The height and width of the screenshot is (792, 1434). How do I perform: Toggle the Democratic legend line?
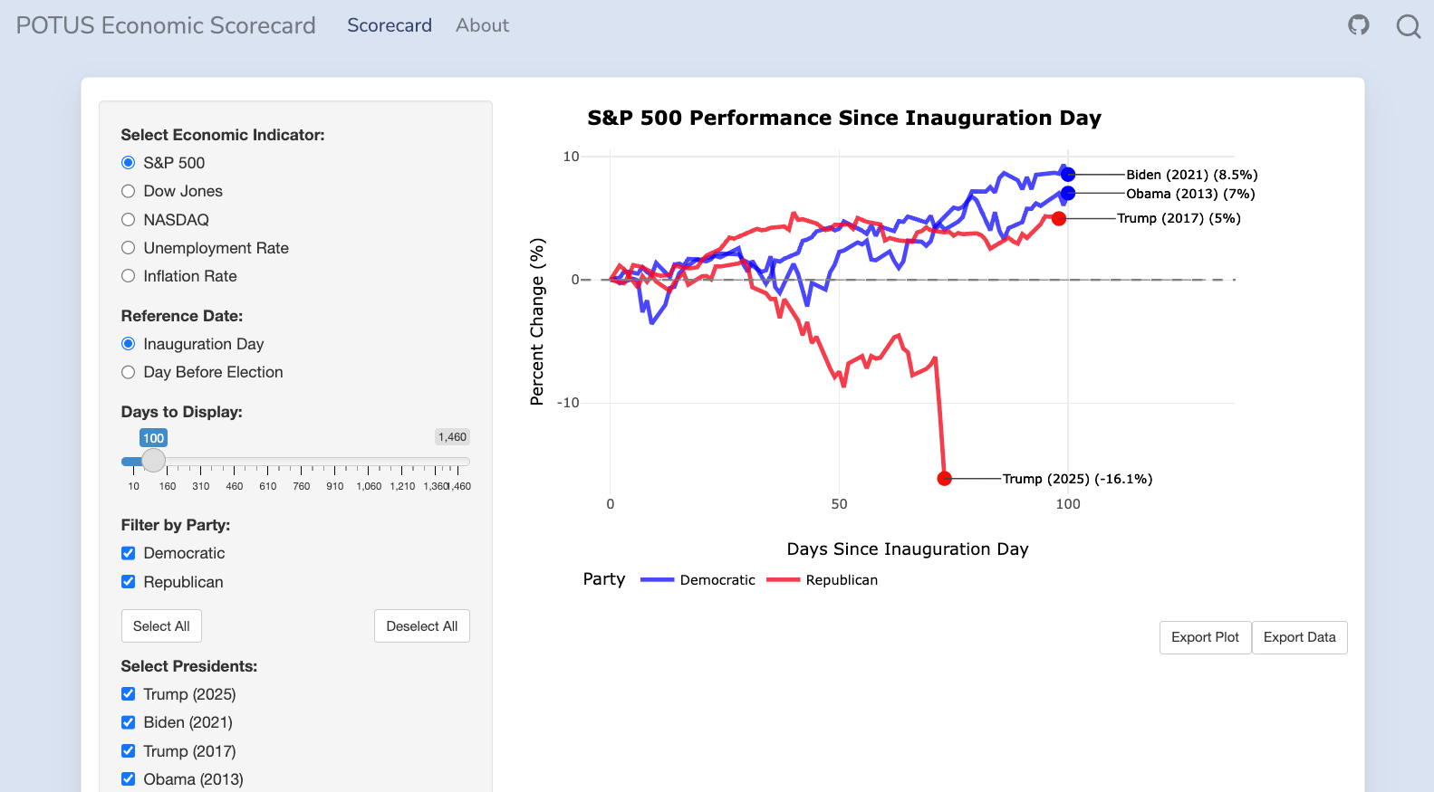(658, 580)
